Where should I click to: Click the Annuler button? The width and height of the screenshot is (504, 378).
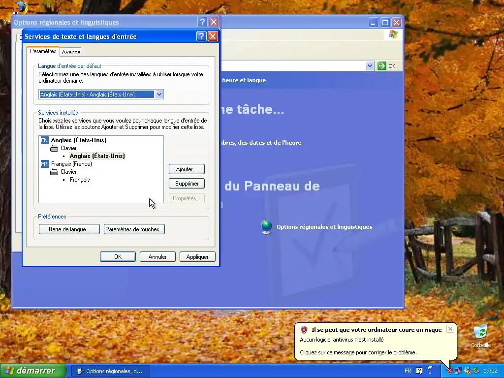coord(157,256)
